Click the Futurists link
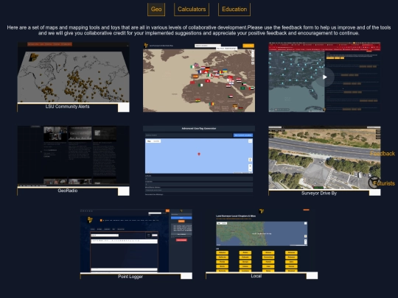The height and width of the screenshot is (298, 398). pyautogui.click(x=384, y=183)
